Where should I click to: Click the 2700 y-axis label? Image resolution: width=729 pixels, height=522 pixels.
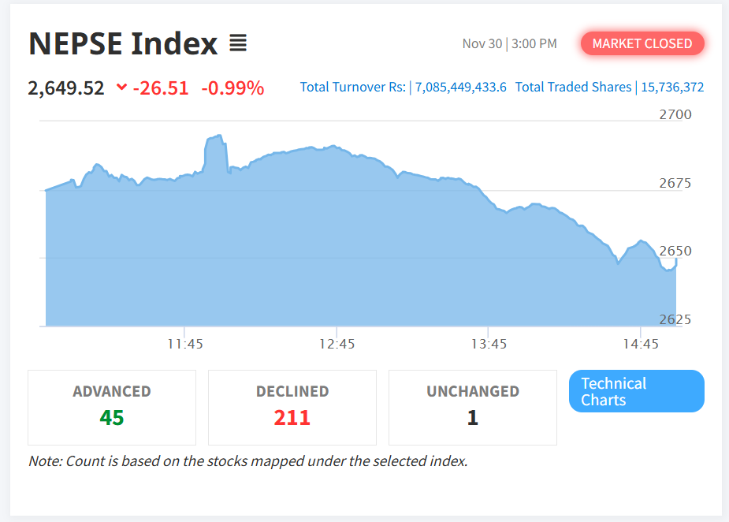(x=675, y=115)
